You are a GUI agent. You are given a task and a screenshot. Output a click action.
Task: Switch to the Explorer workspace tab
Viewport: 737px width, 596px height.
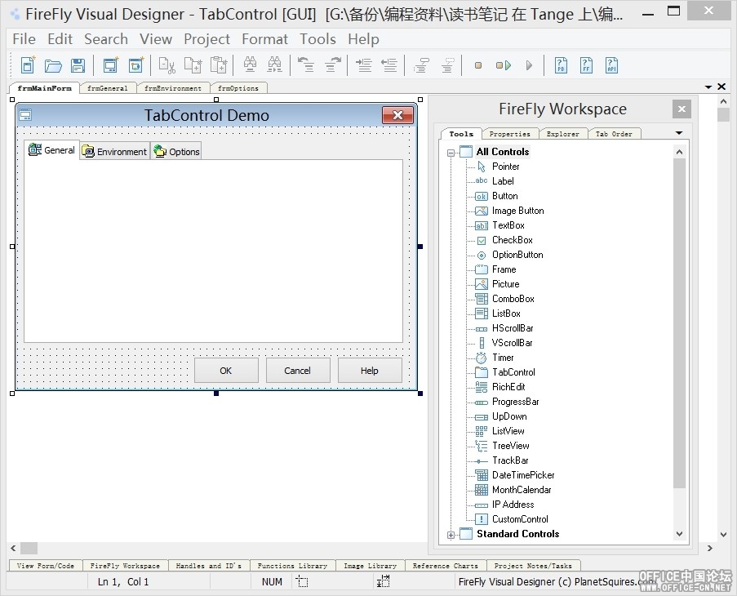coord(563,134)
